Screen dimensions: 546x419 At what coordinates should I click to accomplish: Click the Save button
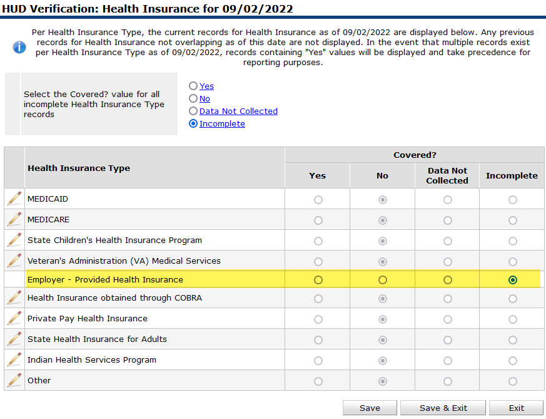coord(370,407)
